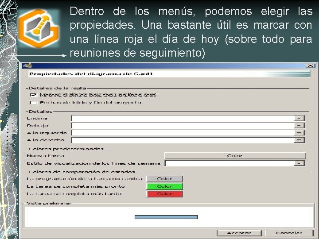Click the 'Vista preliminar' group label
319x239 pixels.
[x=49, y=203]
